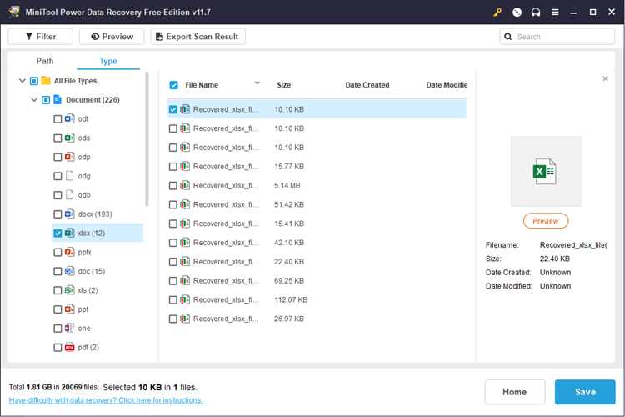Click the xlsx Excel type icon in tree

[70, 233]
